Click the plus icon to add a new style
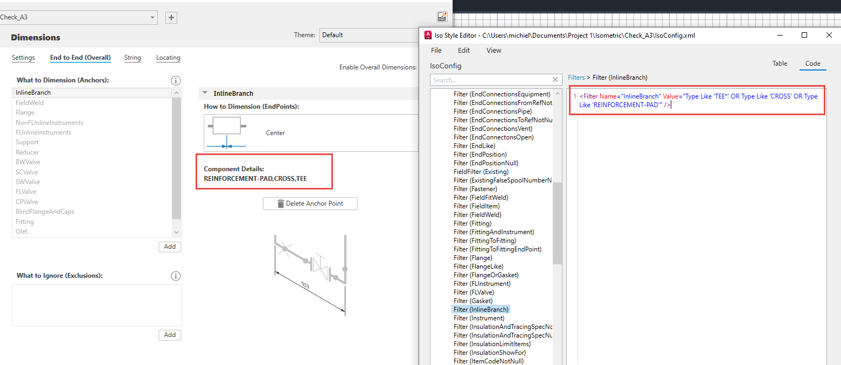Screen dimensions: 841x365 tap(171, 17)
